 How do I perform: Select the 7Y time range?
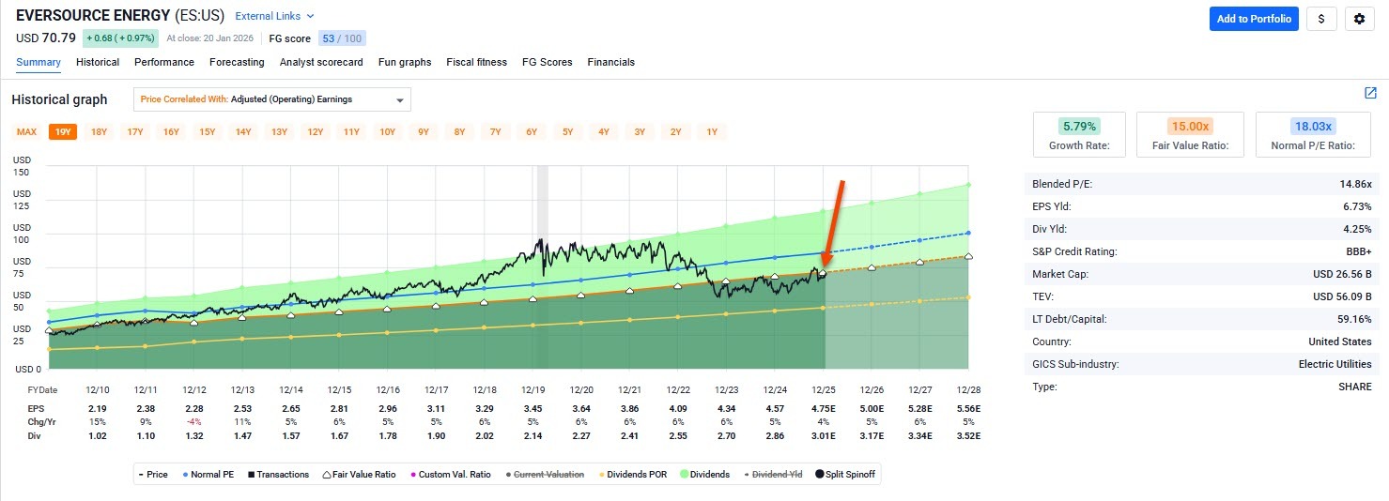(x=495, y=131)
